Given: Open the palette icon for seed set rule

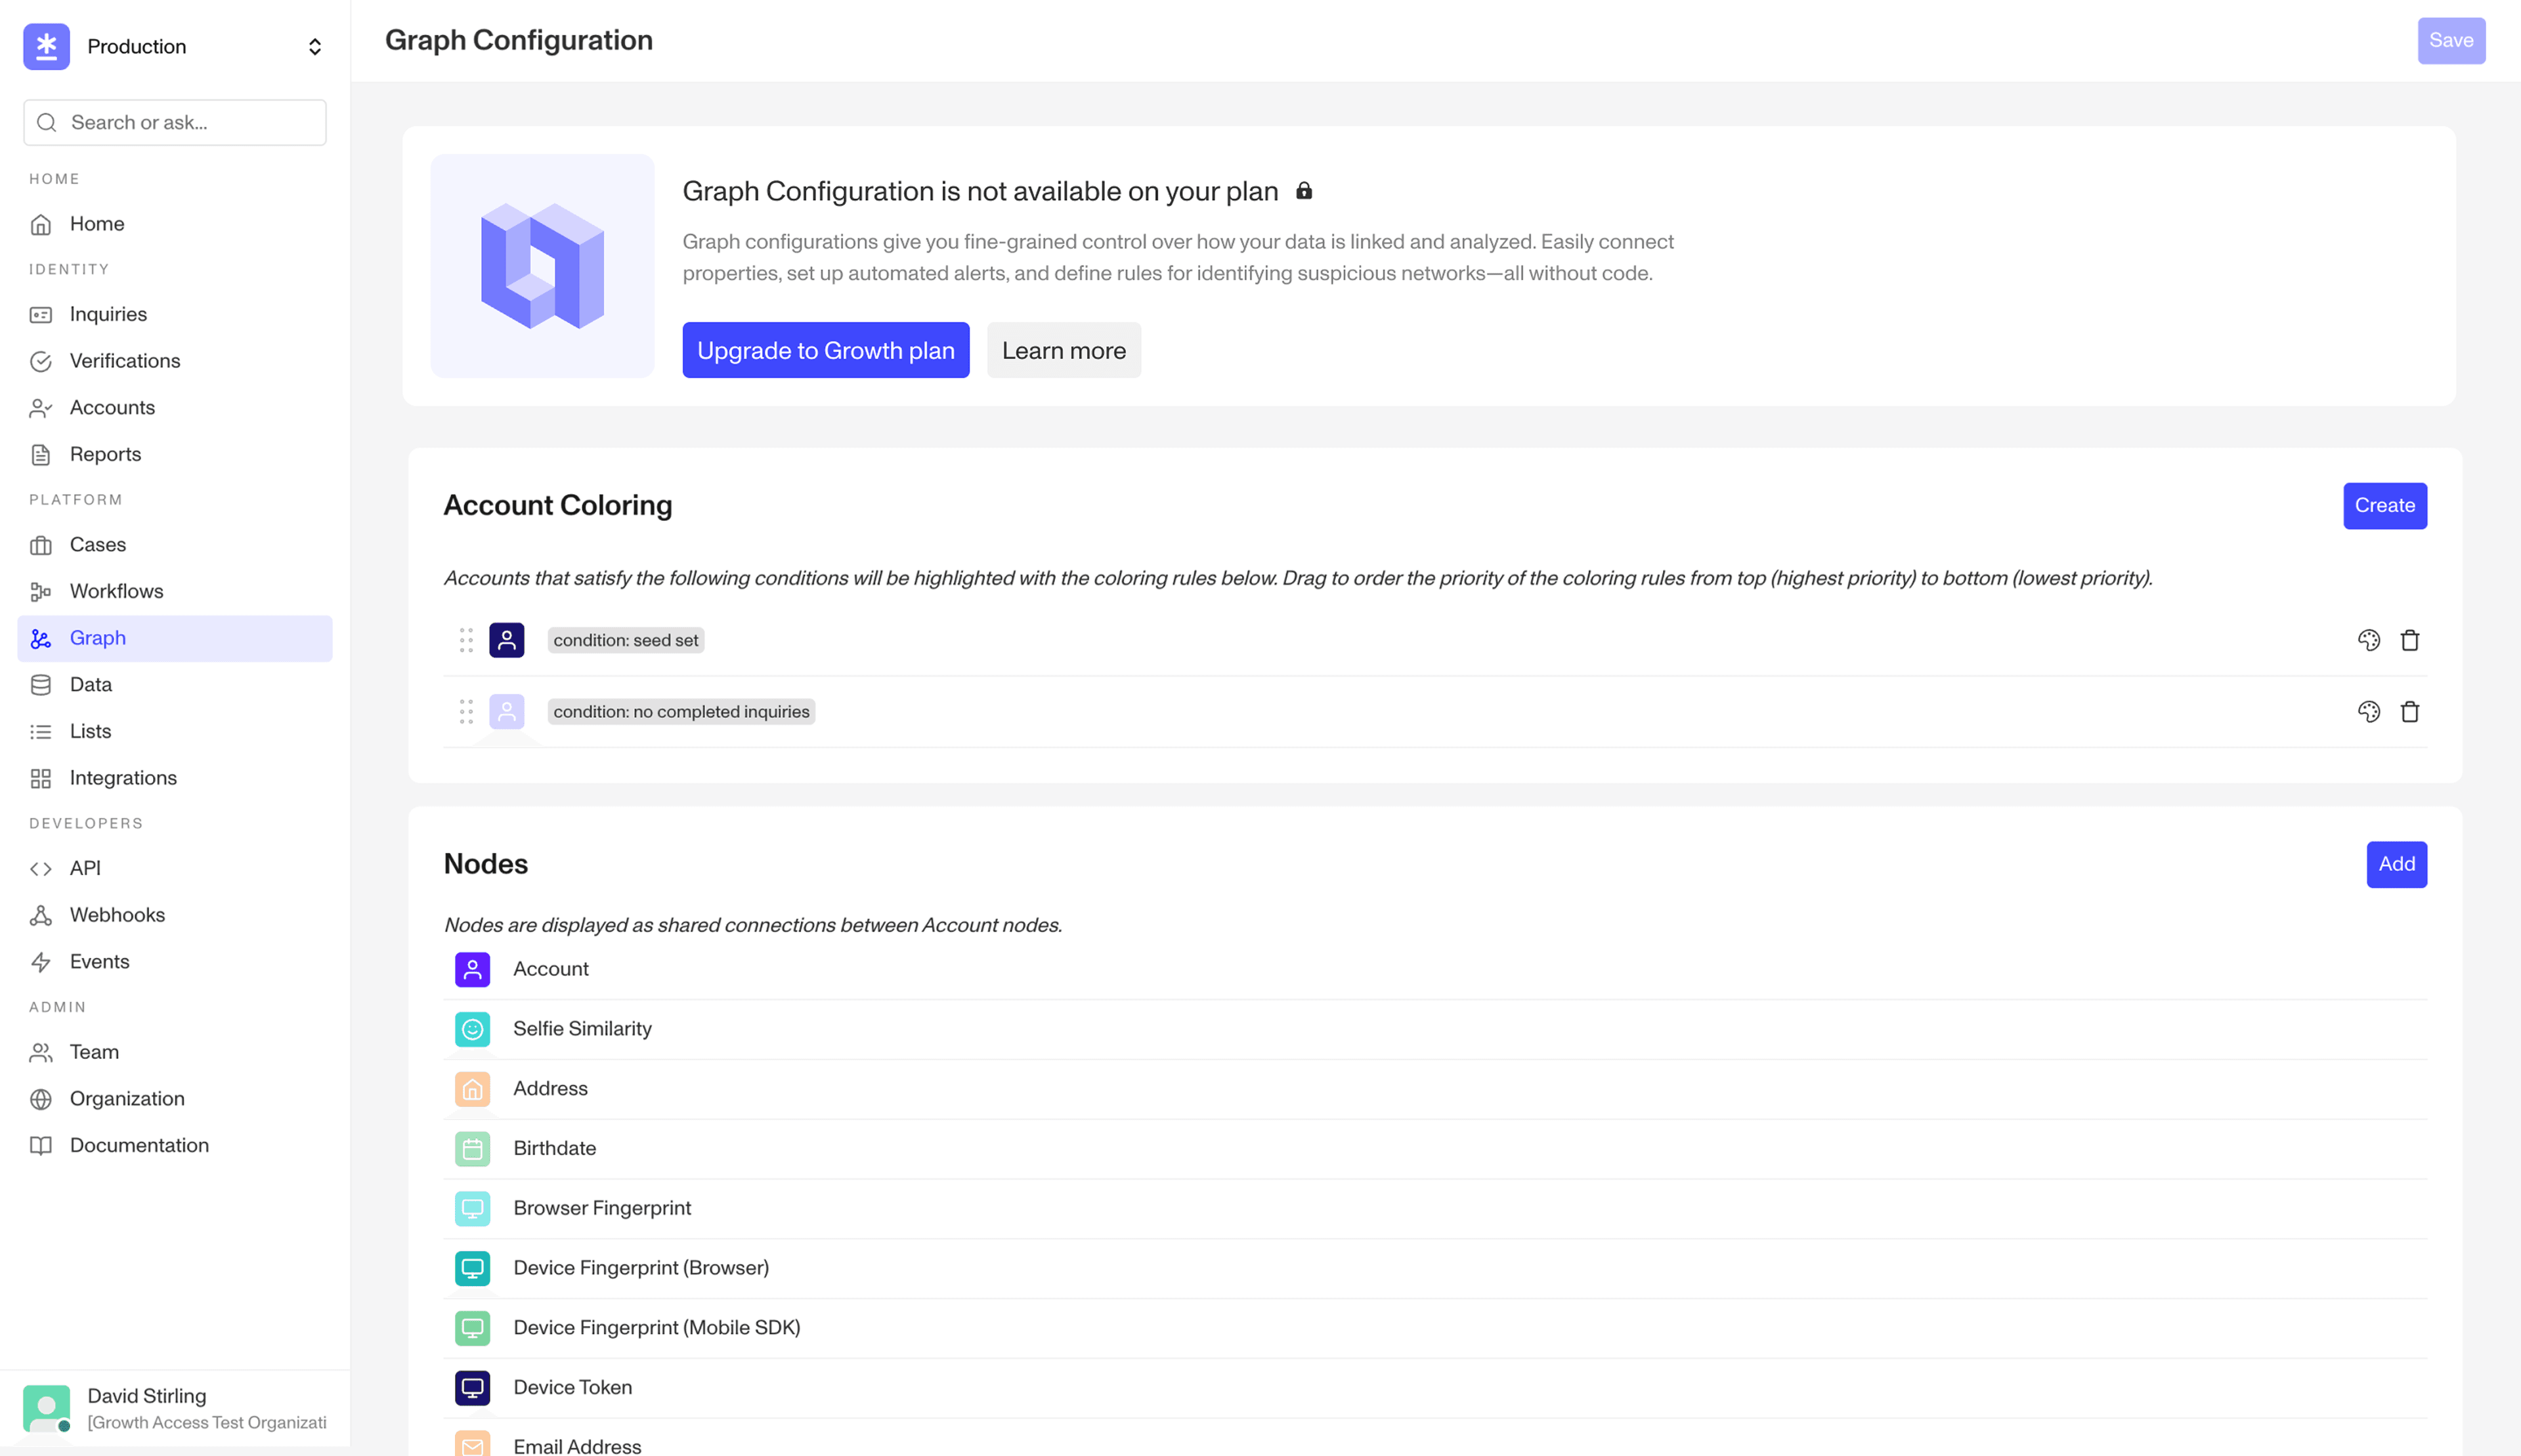Looking at the screenshot, I should click(2368, 640).
